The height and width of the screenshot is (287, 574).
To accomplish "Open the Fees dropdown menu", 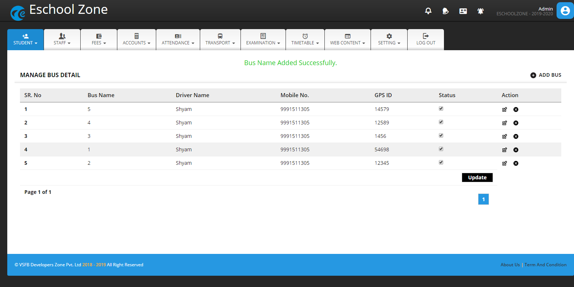I will (99, 39).
